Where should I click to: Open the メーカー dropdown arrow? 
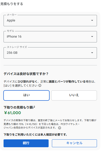92,20
